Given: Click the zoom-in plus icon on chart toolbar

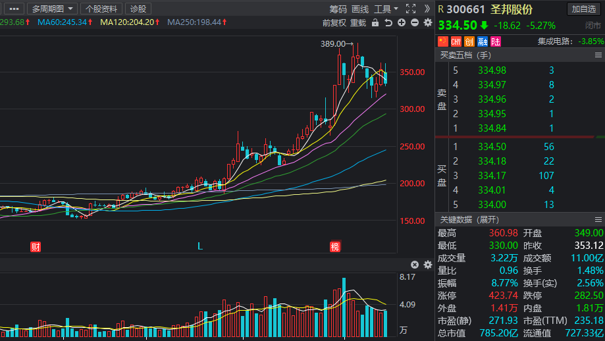Looking at the screenshot, I should point(402,23).
